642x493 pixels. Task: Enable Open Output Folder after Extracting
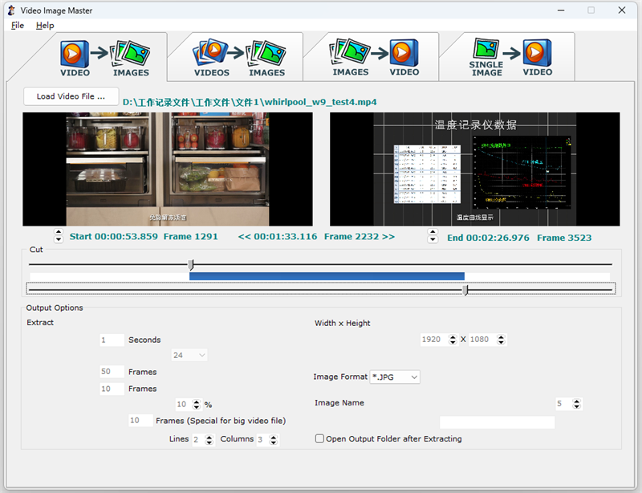pyautogui.click(x=319, y=438)
